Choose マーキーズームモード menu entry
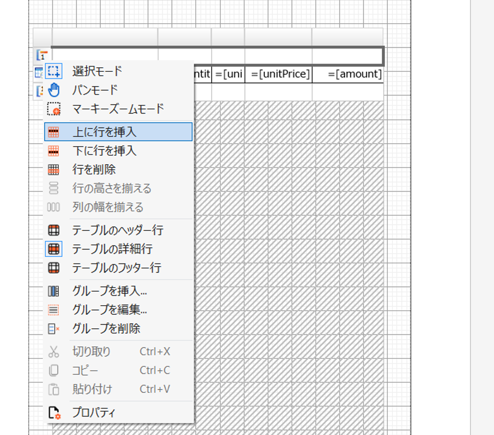Viewport: 494px width, 435px height. click(x=118, y=109)
